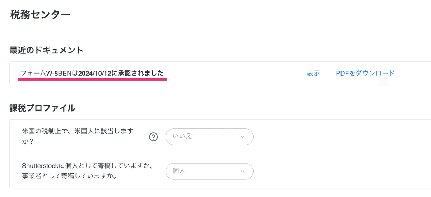The height and width of the screenshot is (197, 431).
Task: Click the PDFをダウンロード link
Action: (365, 73)
